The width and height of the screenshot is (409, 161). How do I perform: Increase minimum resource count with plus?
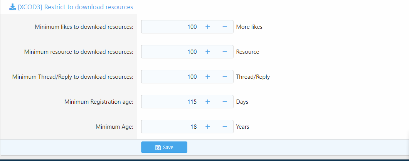[207, 52]
